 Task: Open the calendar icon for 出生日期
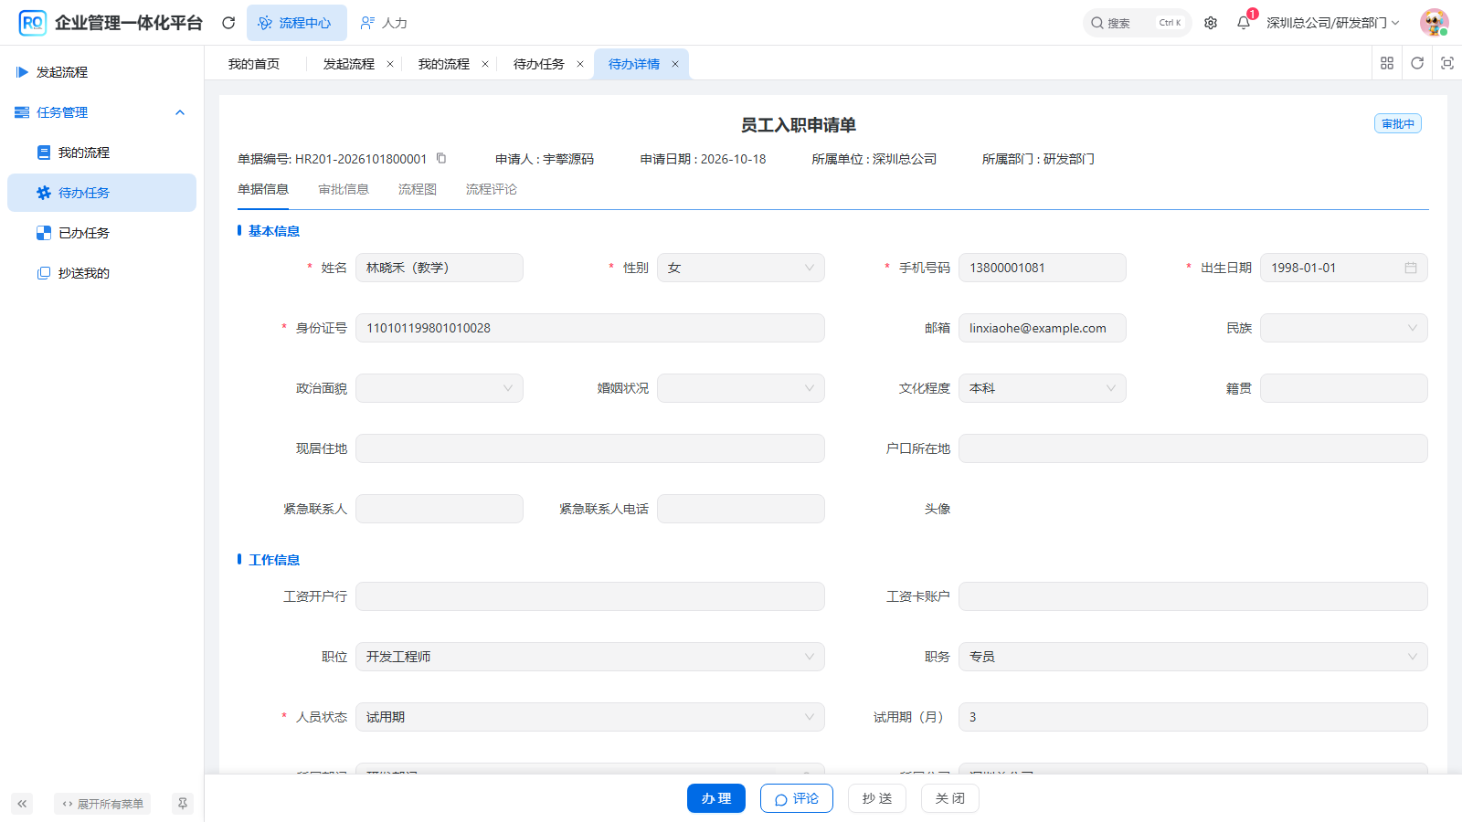pyautogui.click(x=1411, y=268)
